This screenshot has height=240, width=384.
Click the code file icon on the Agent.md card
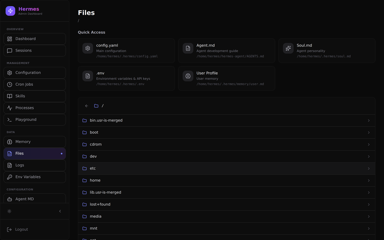(188, 48)
